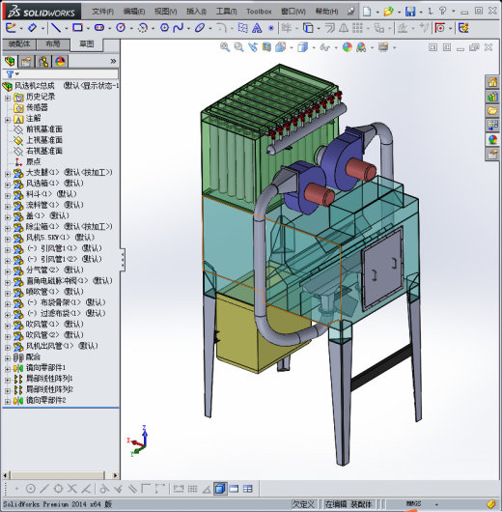This screenshot has height=512, width=502.
Task: Open Design Library icon in task pane
Action: point(492,97)
